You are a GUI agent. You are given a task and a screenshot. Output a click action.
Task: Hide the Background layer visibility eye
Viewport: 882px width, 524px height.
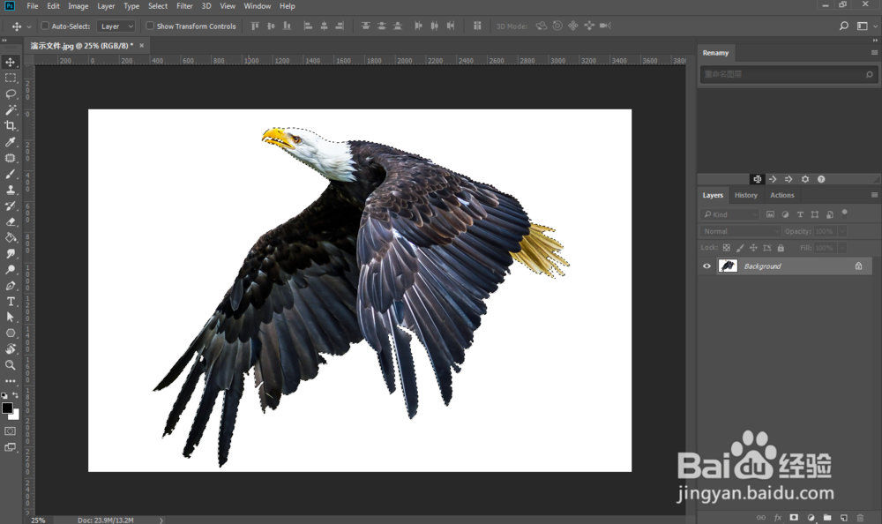pyautogui.click(x=707, y=266)
